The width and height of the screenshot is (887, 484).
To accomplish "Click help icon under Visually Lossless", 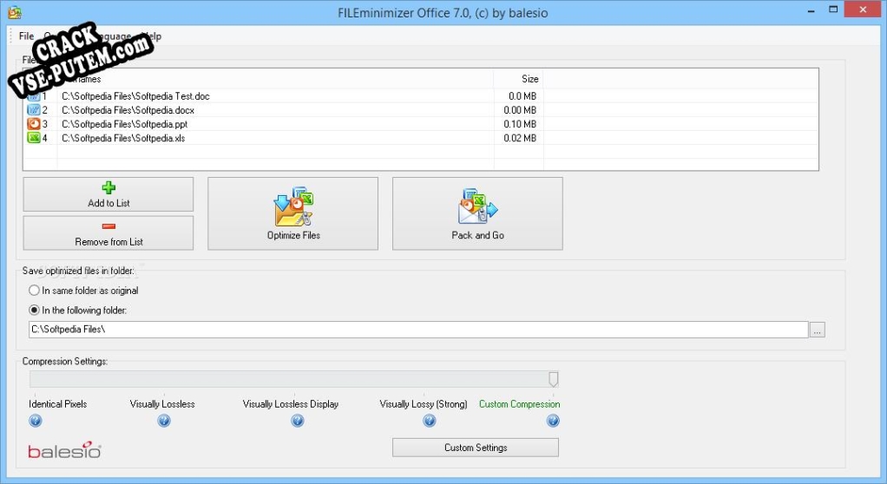I will click(164, 421).
